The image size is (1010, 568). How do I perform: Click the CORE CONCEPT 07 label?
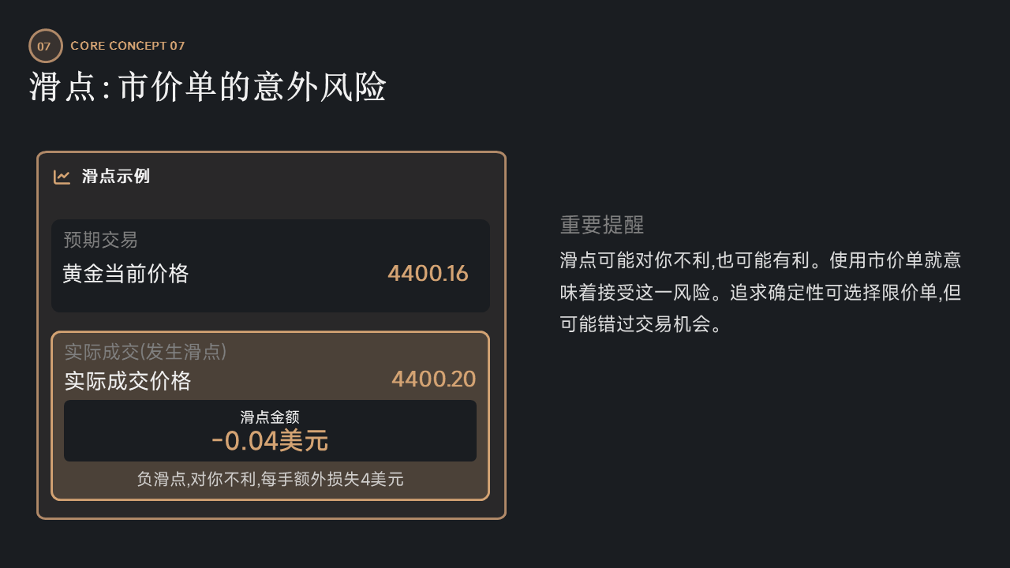point(128,46)
